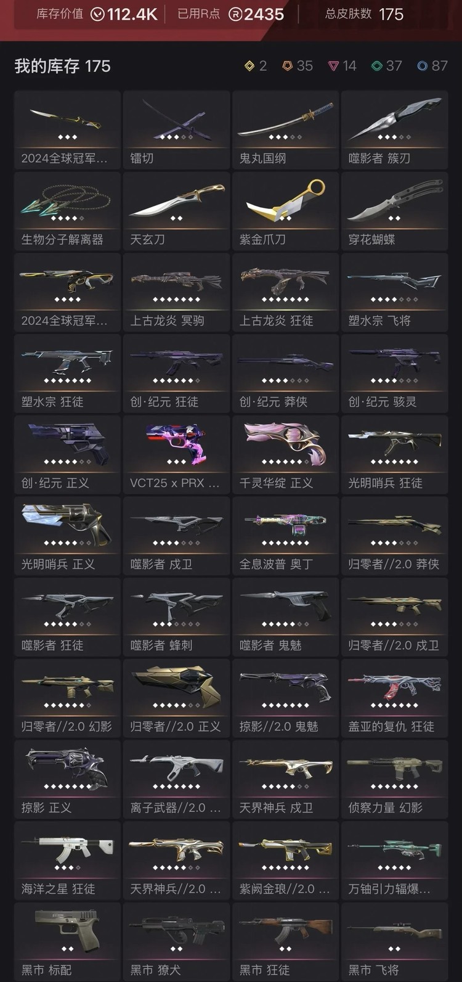Open the 生物分子解离器 melee skin
462x982 pixels.
[68, 211]
